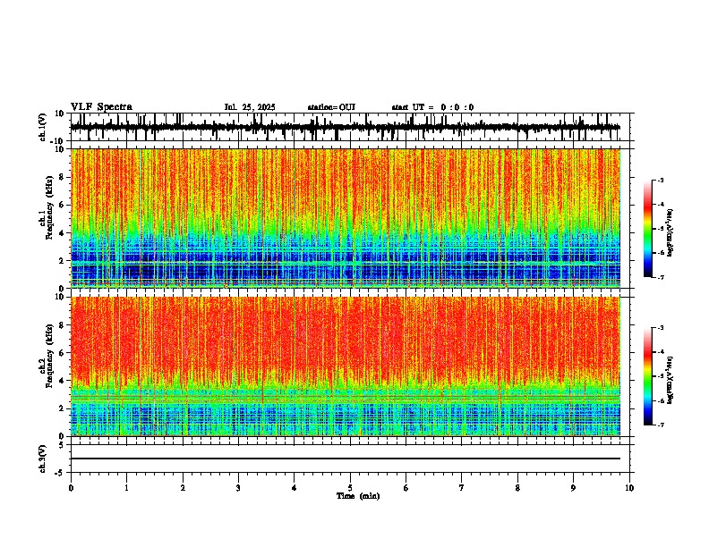Click the ch.1 spectrogram color scale bar
The height and width of the screenshot is (547, 709).
coord(647,229)
